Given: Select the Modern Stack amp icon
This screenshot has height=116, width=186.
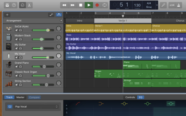Looking at the screenshot, I should coord(9,37).
